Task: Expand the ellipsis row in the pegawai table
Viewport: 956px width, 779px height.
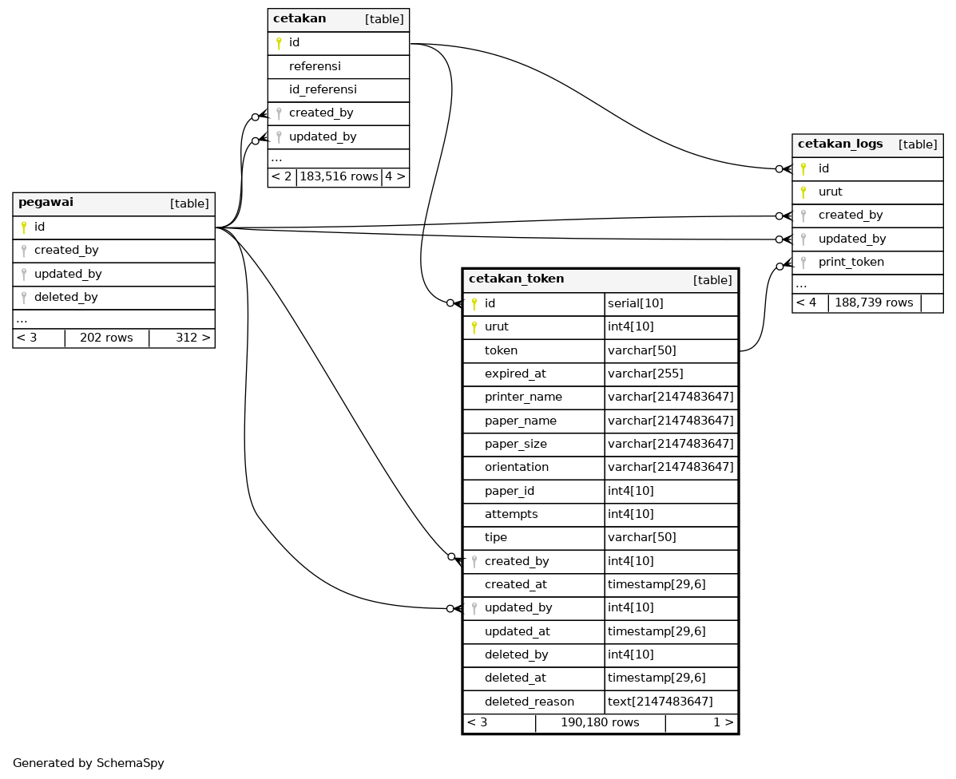Action: 22,318
